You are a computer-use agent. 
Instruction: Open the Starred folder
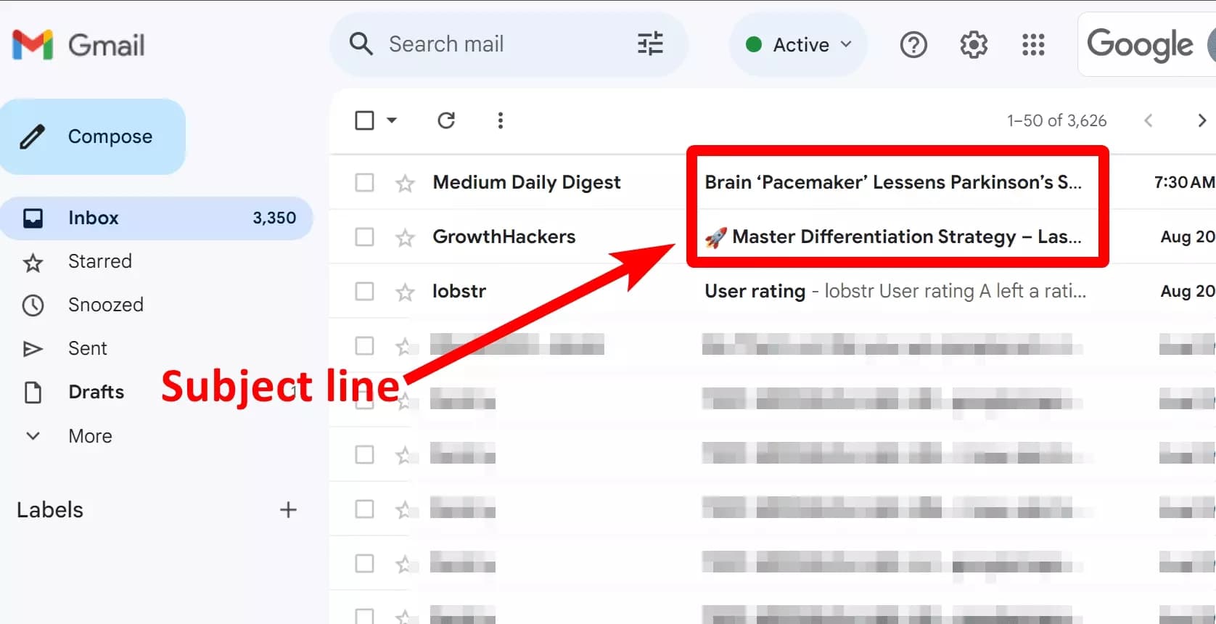click(99, 261)
